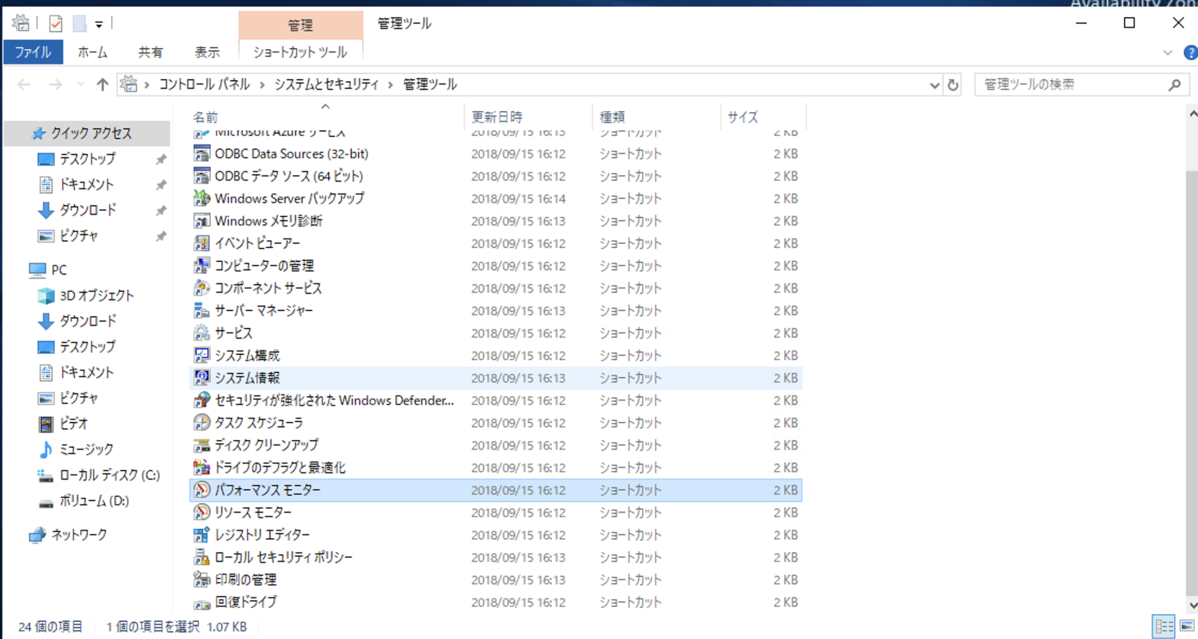Click the Properties checkmark icon in the title bar
Screen dimensions: 1198x639
56,24
